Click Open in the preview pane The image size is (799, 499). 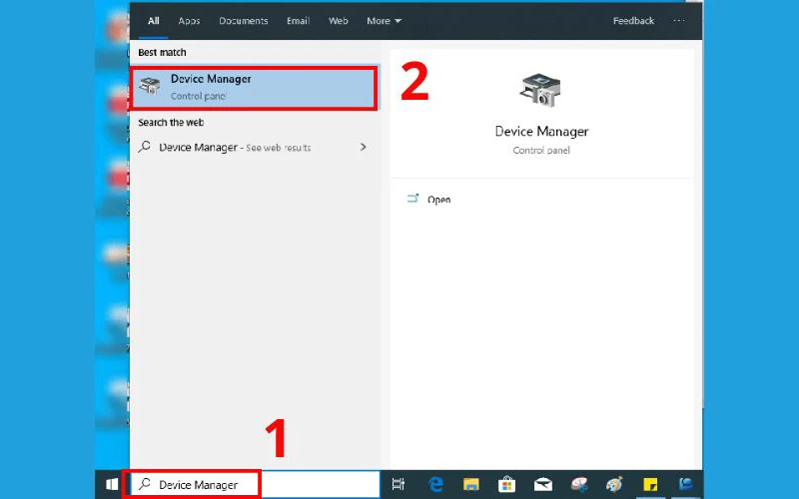438,200
